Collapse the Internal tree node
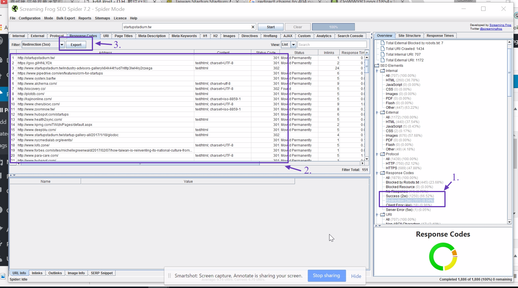The image size is (518, 288). [x=377, y=71]
